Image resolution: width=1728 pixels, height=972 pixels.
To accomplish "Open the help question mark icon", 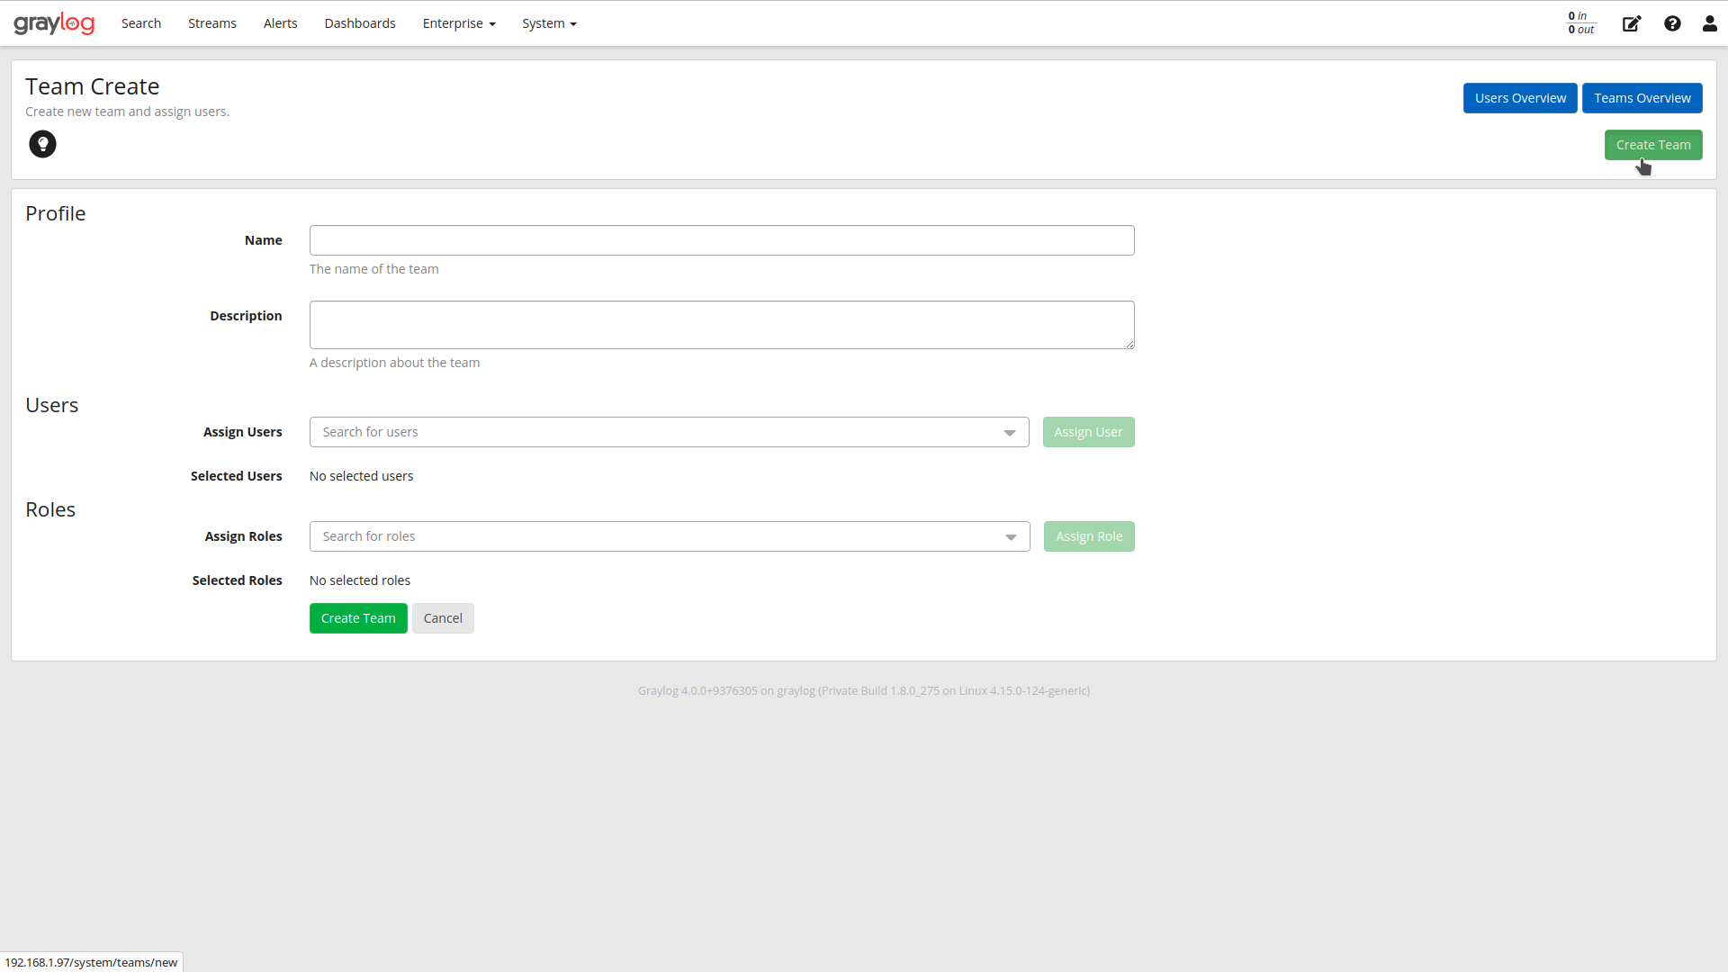I will pos(1672,23).
